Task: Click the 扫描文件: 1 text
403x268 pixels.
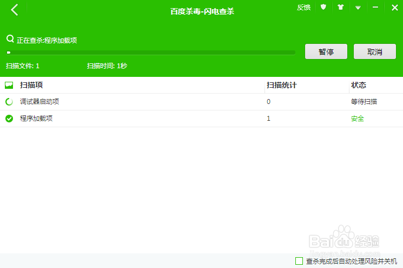Action: 23,66
